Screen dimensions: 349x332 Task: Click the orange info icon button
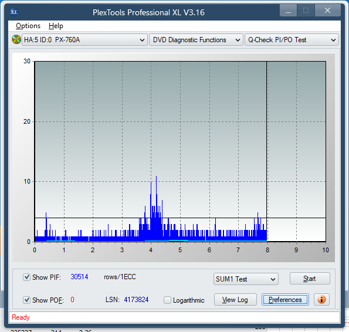321,300
